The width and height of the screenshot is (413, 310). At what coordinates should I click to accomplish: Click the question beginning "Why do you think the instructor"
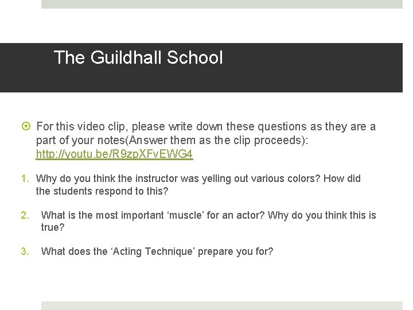tap(198, 179)
